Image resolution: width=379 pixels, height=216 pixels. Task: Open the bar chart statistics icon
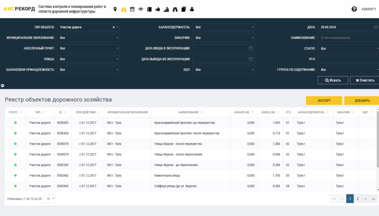[166, 9]
